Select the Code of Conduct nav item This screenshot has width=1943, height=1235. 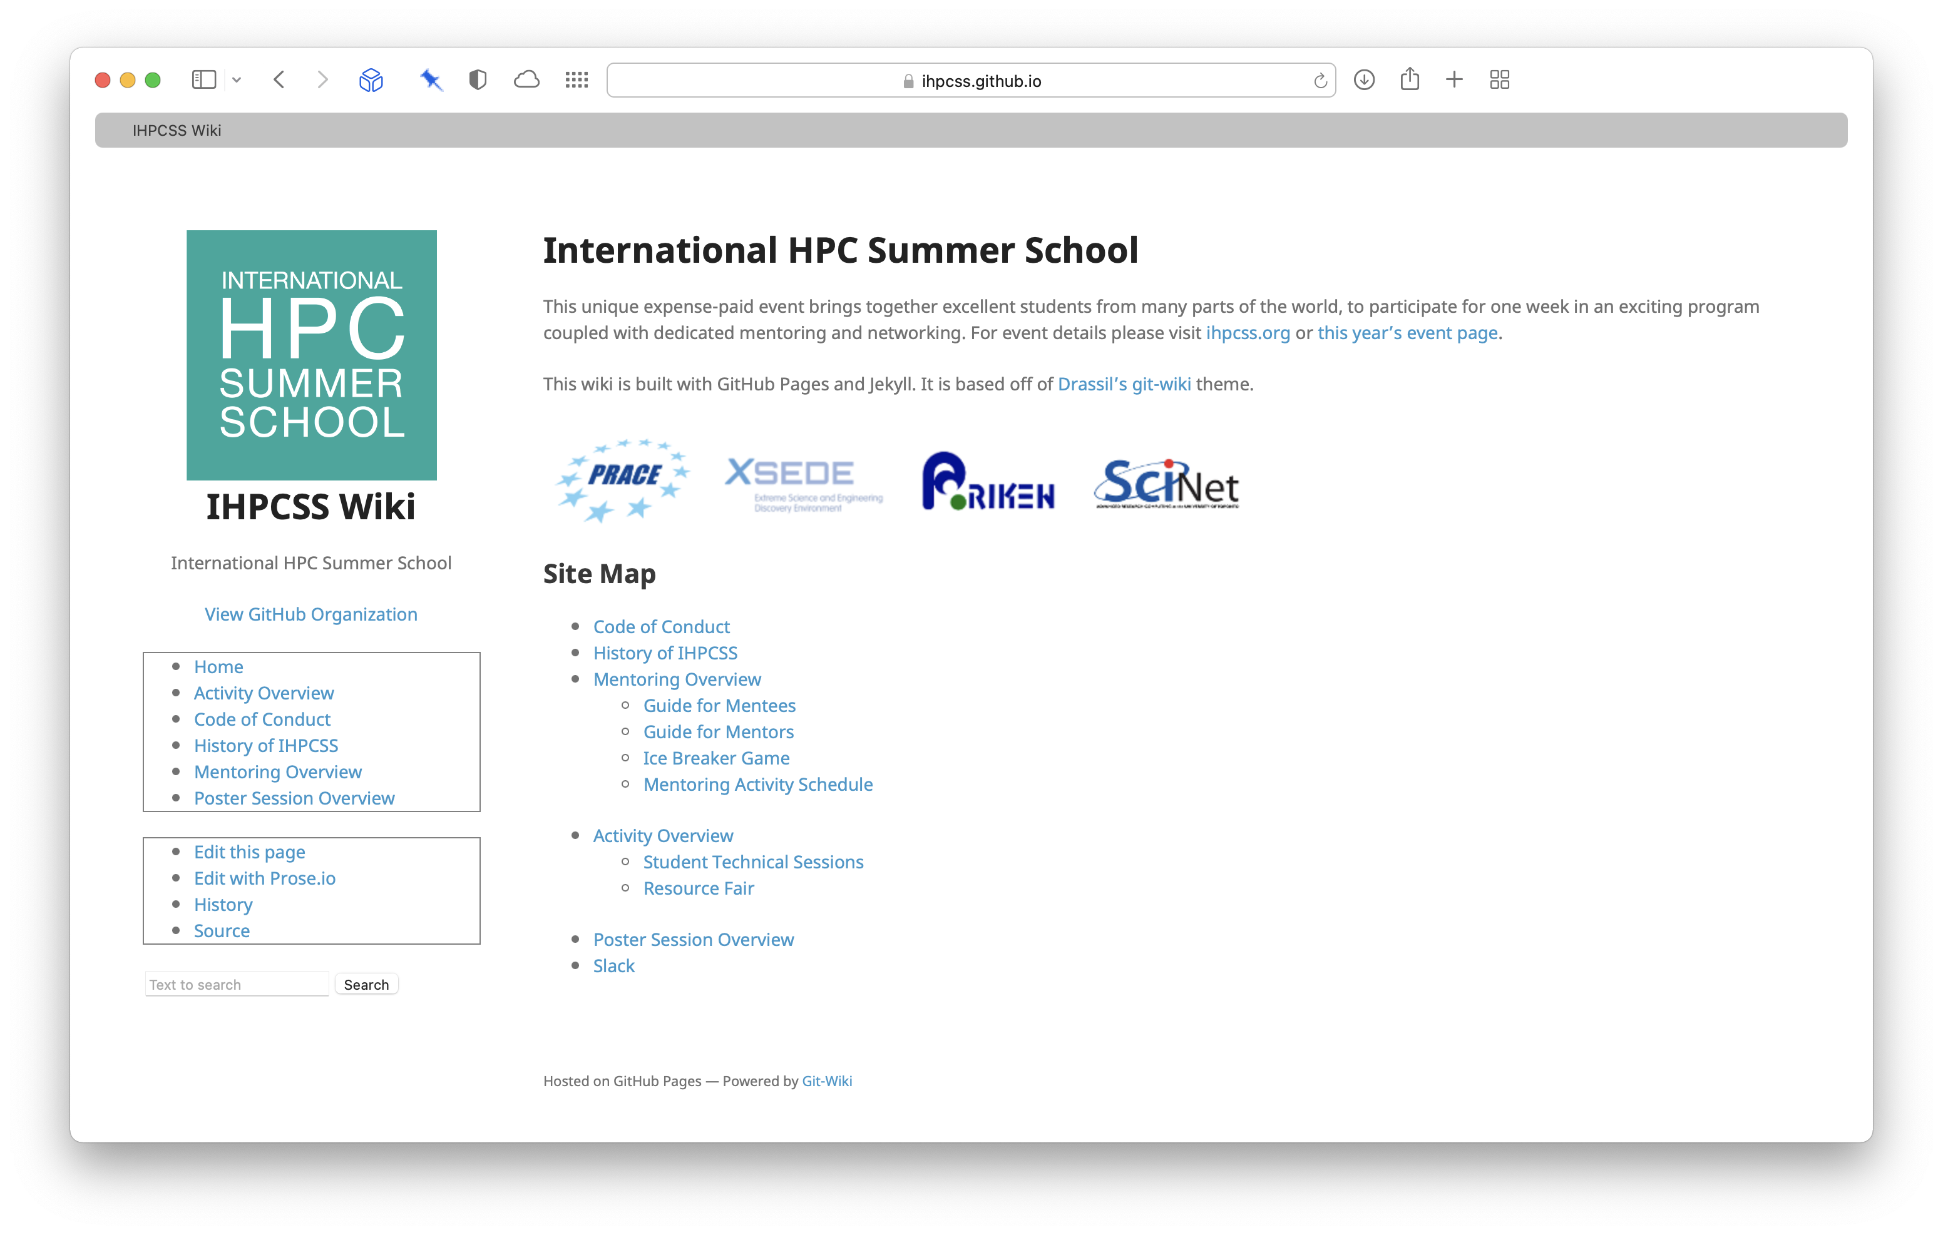(x=260, y=719)
